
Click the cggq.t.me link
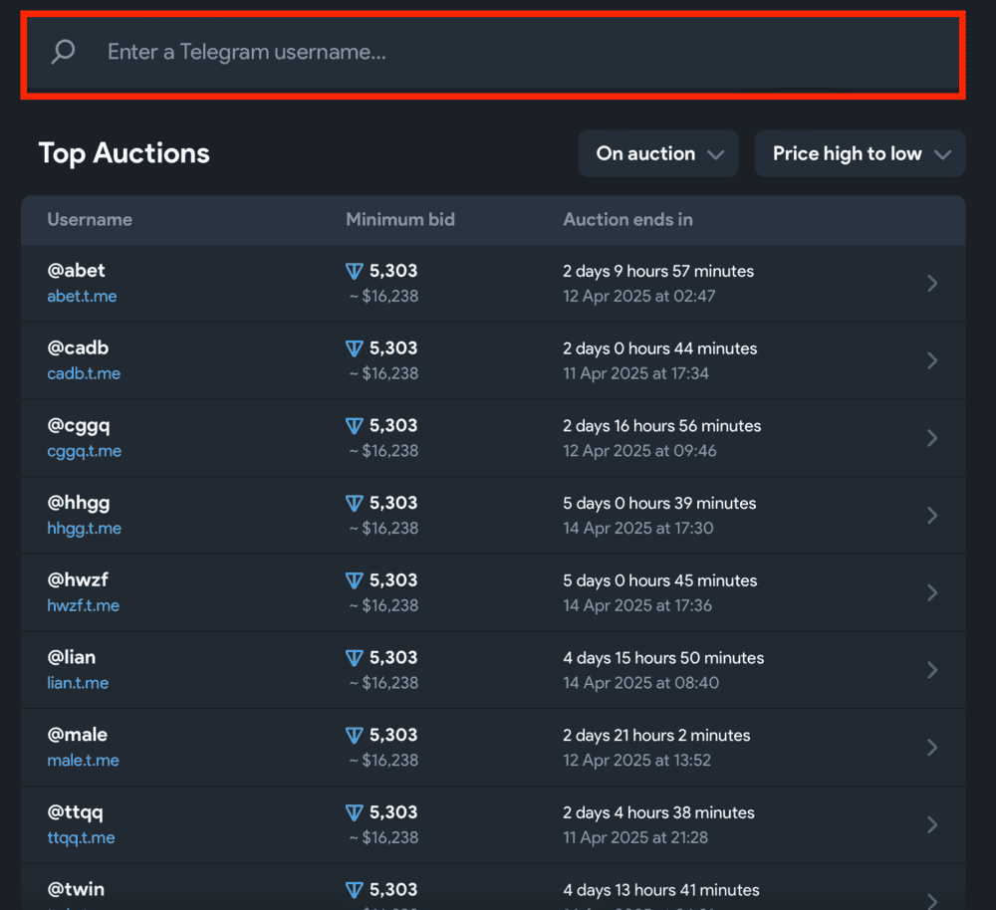pos(85,451)
